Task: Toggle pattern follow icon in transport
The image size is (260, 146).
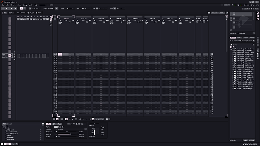Action: (21, 8)
